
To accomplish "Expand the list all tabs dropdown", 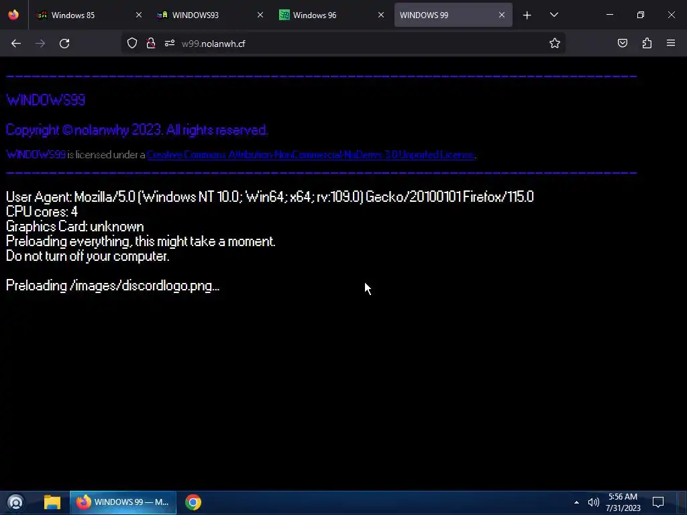I will (553, 15).
